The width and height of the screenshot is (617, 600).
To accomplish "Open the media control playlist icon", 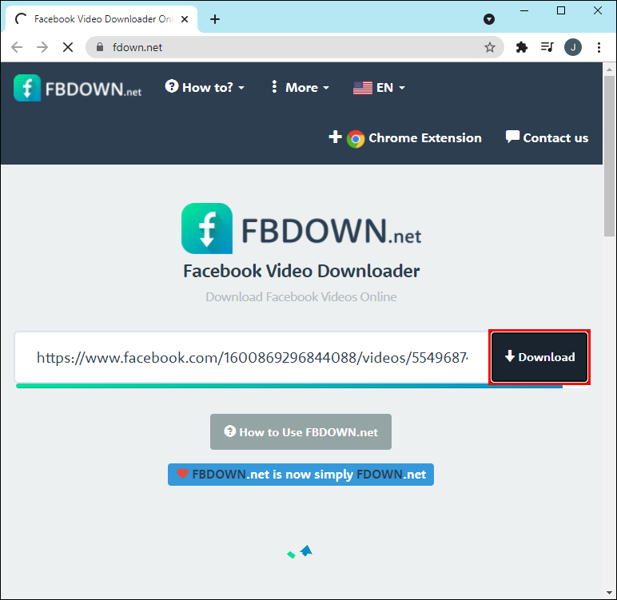I will 547,48.
